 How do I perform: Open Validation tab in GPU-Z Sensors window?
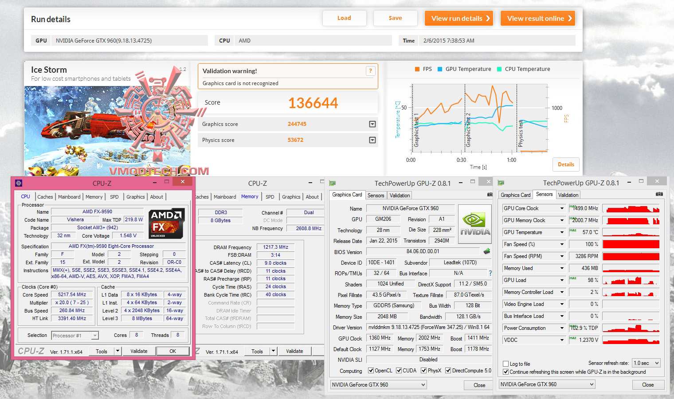click(568, 195)
